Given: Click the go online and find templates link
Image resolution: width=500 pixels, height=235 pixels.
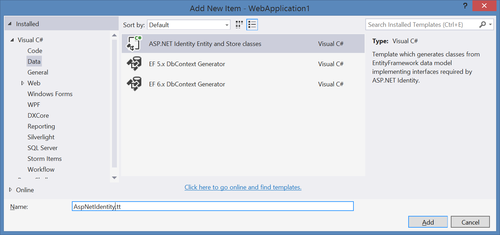Looking at the screenshot, I should click(243, 187).
